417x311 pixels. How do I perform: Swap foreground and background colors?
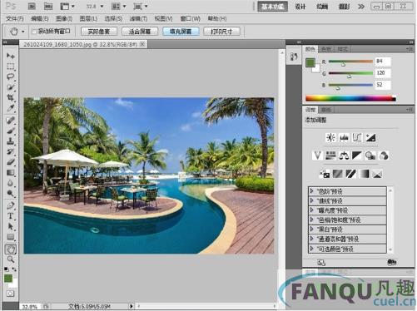[x=14, y=269]
